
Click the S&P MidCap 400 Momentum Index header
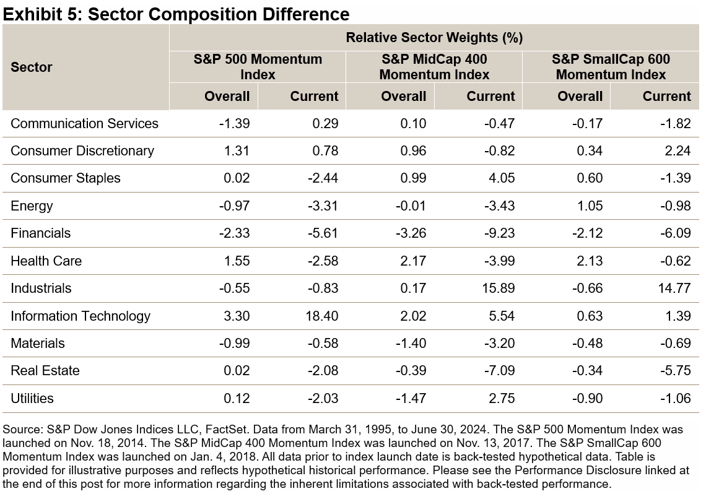coord(434,67)
